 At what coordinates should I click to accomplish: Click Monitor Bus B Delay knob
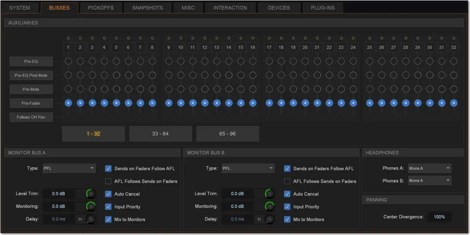(270, 219)
